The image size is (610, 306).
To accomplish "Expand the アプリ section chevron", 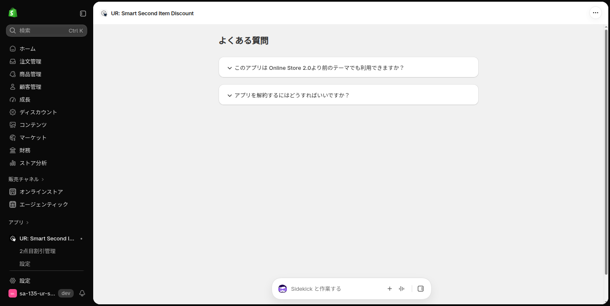I will 28,223.
